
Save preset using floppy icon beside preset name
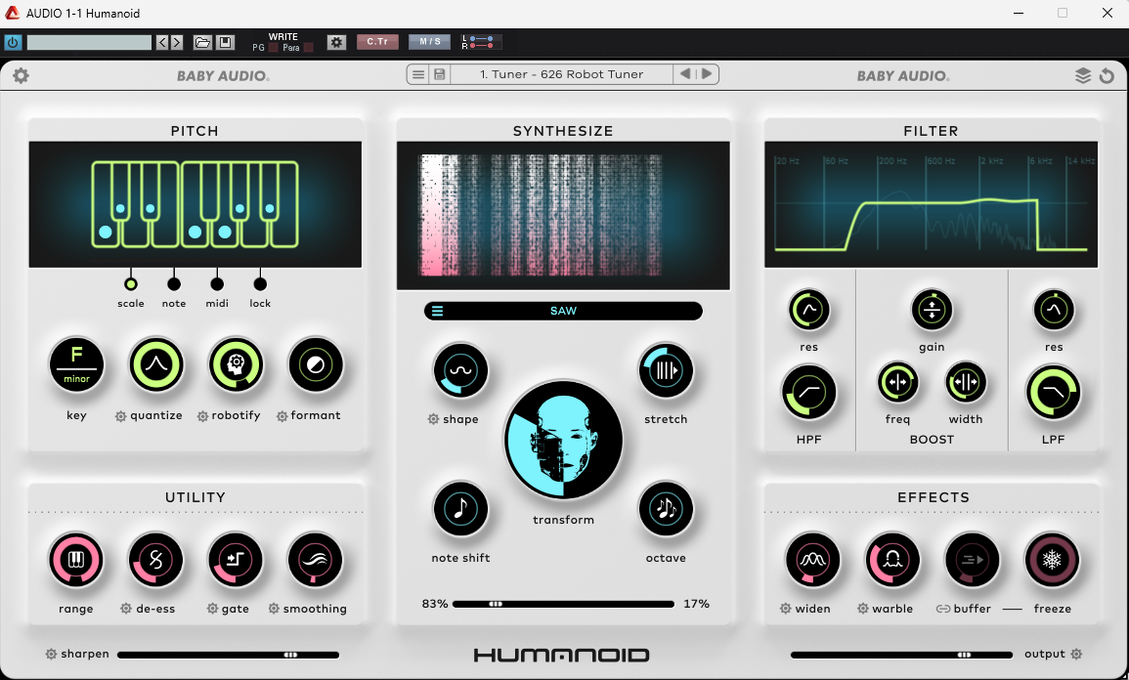[439, 74]
